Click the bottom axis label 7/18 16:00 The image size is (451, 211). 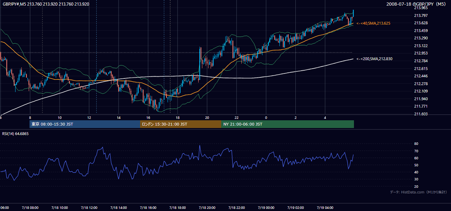[148, 208]
